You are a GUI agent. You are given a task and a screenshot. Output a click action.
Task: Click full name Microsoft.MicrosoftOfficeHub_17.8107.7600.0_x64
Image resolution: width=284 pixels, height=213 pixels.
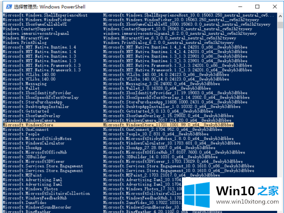point(174,152)
